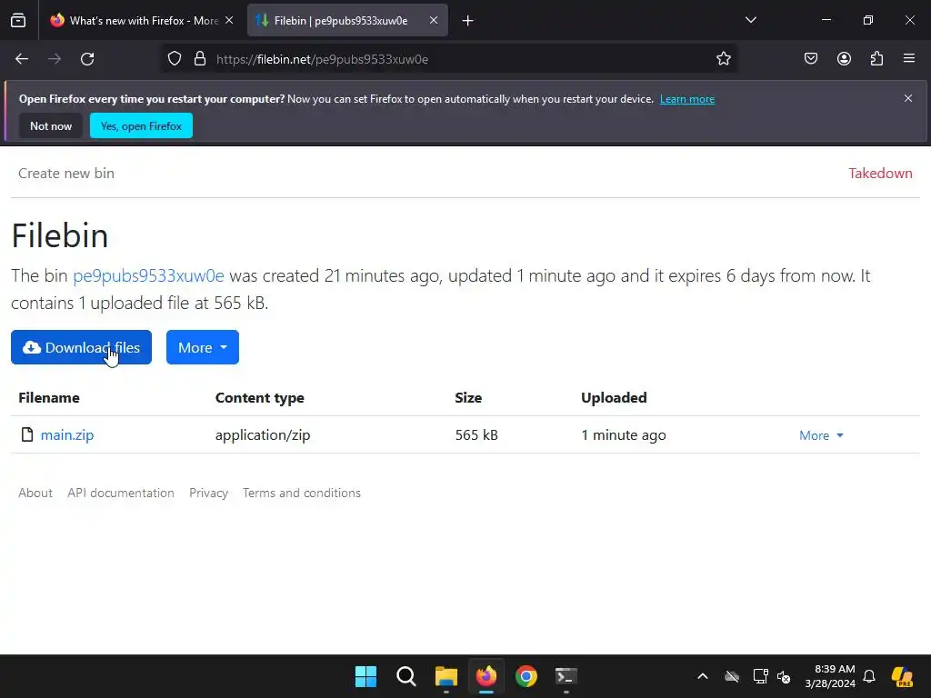Click the Filebin page heading
This screenshot has height=698, width=931.
click(60, 235)
